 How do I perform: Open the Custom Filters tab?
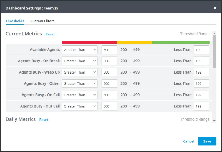click(x=42, y=21)
